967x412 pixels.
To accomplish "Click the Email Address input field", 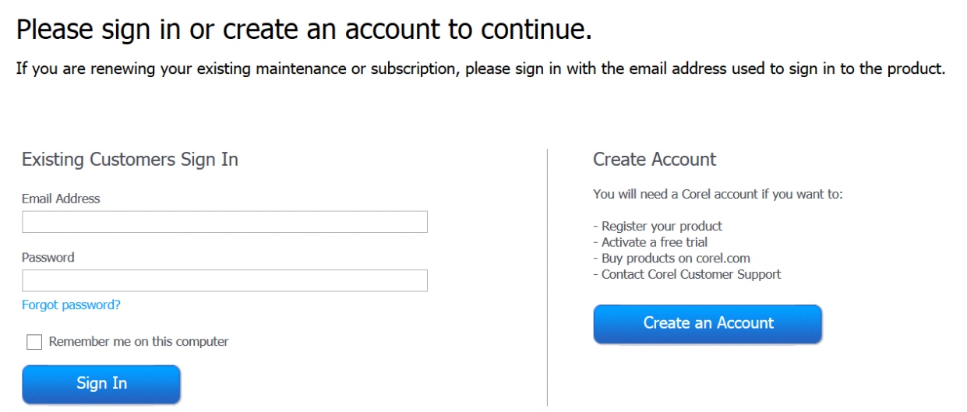I will click(224, 222).
